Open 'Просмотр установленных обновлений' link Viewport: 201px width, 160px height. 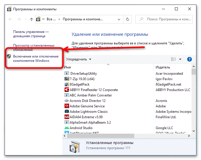pos(34,48)
